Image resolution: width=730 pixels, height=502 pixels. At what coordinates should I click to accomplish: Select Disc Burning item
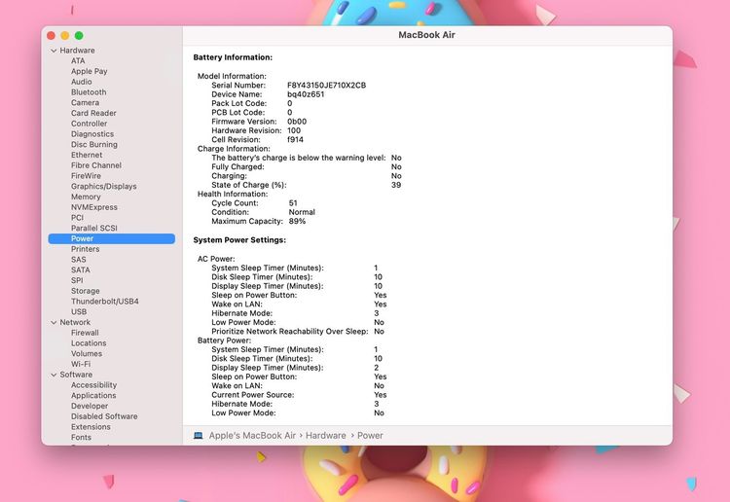(x=94, y=145)
